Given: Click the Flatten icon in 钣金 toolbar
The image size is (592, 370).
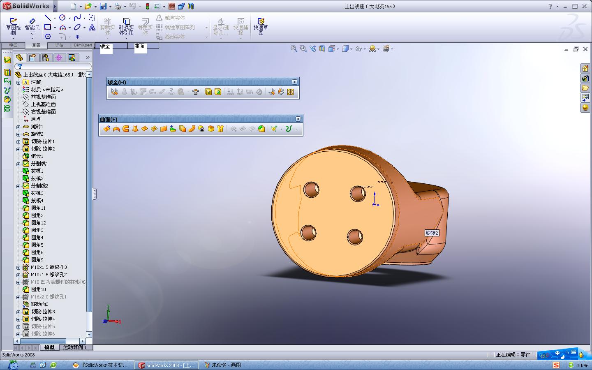Looking at the screenshot, I should (x=291, y=92).
